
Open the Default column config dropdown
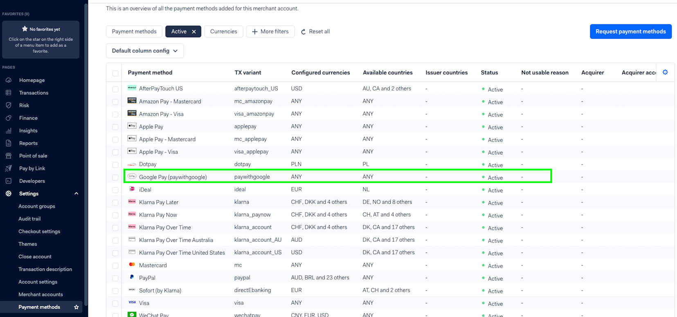tap(145, 51)
